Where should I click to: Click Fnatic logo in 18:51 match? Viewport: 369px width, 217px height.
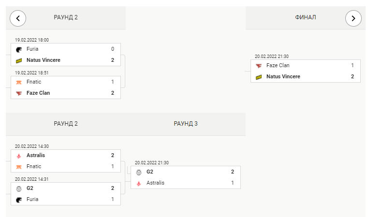tap(19, 82)
